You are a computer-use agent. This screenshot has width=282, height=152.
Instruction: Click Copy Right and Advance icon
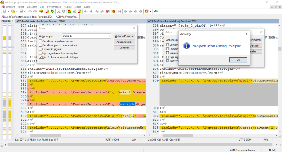click(97, 11)
